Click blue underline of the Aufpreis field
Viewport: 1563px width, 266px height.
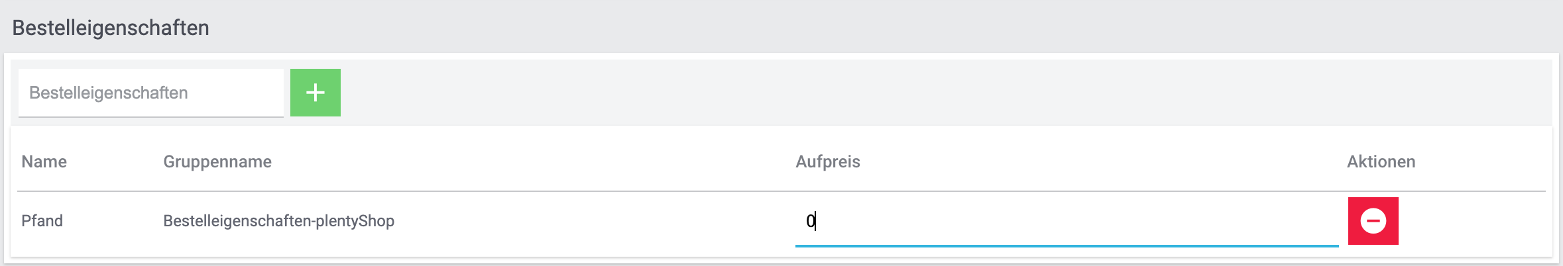[x=1067, y=245]
